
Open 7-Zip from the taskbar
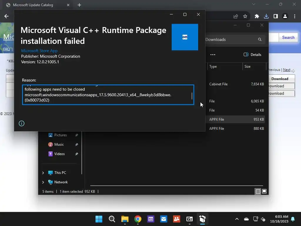point(190,219)
